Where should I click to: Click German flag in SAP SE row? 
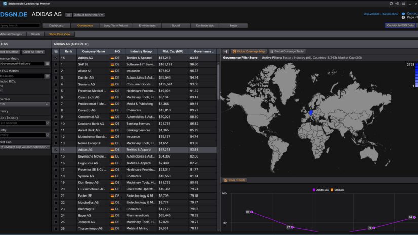[x=112, y=64]
